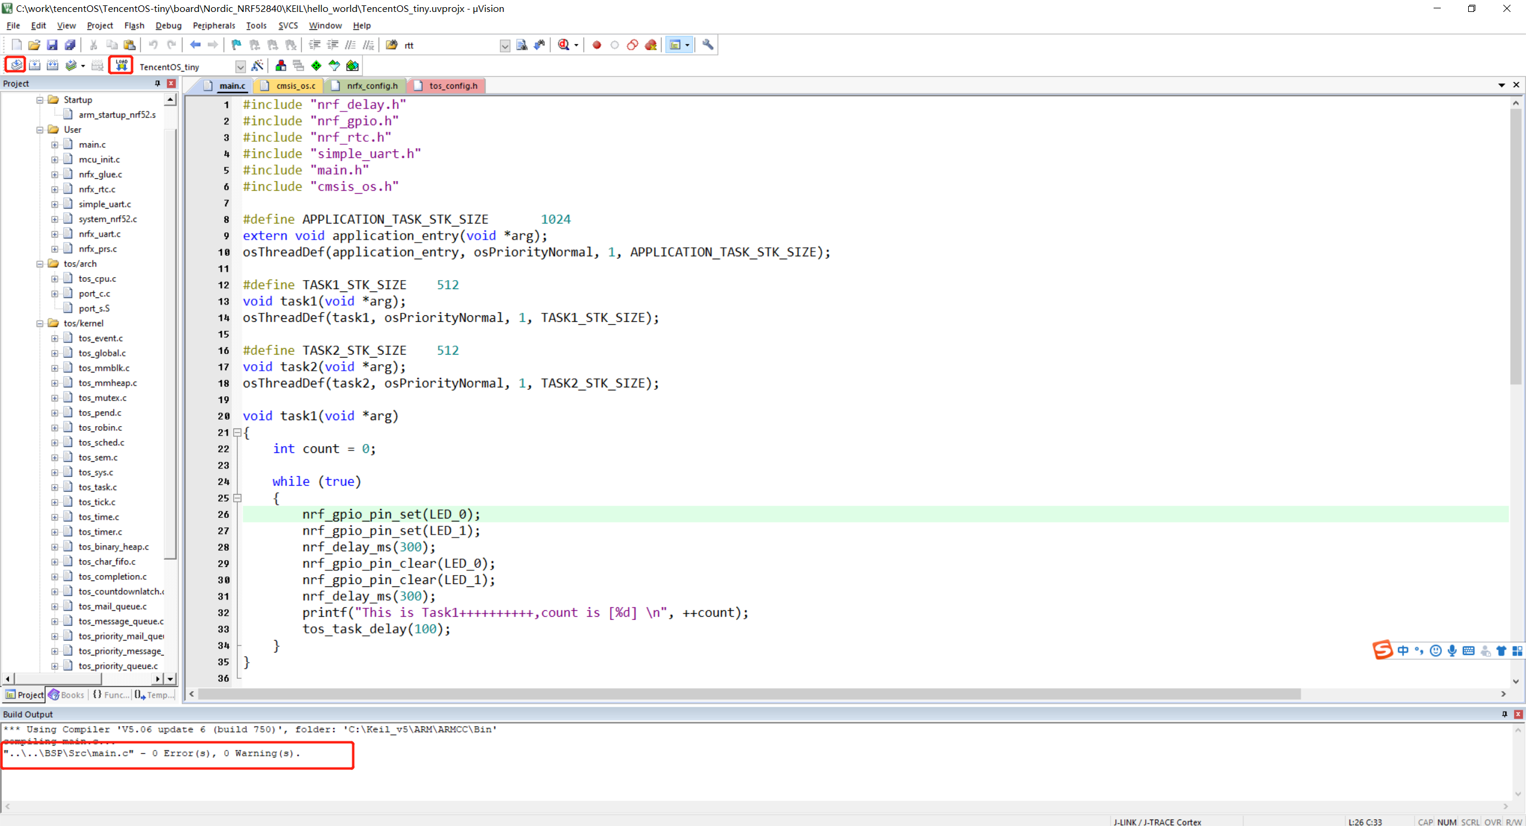Image resolution: width=1526 pixels, height=826 pixels.
Task: Click Sogou input Chinese mode indicator
Action: [1403, 650]
